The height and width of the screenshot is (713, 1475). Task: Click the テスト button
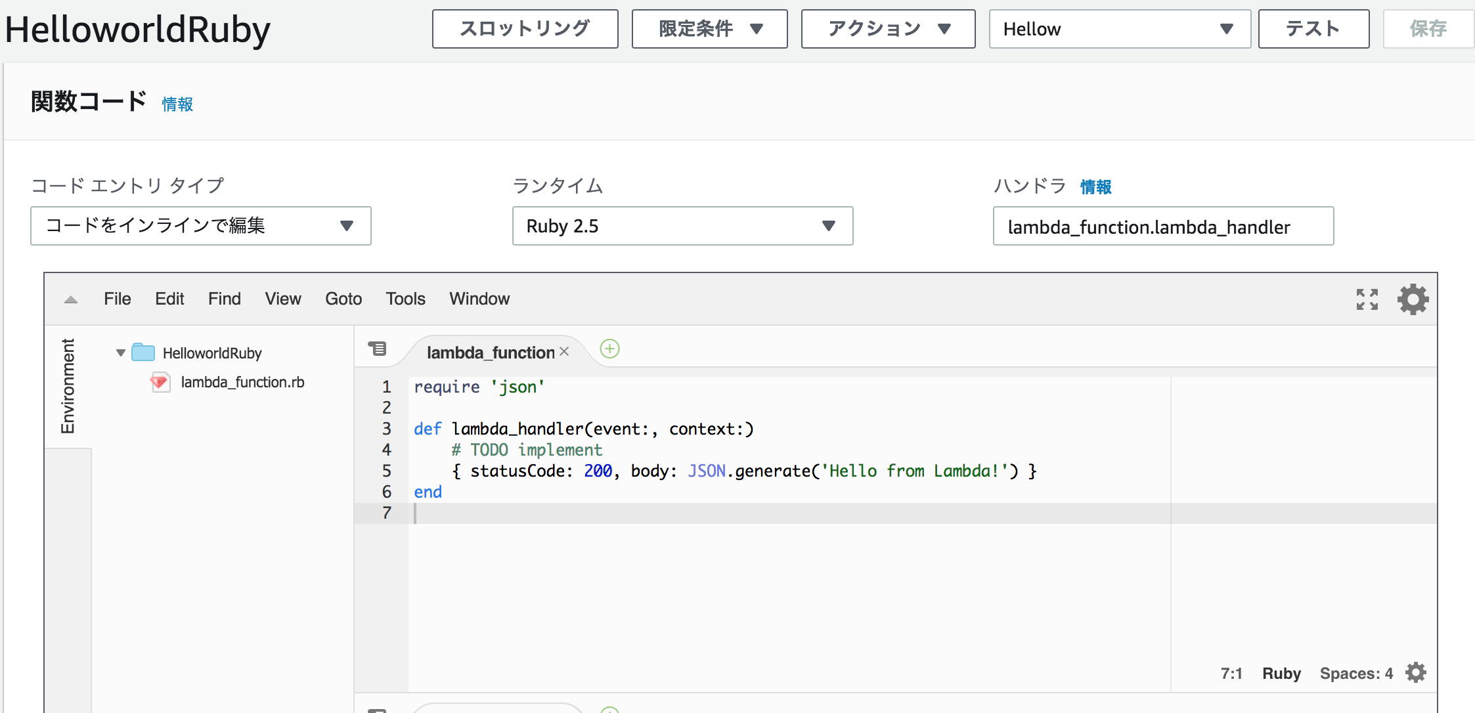click(x=1313, y=29)
